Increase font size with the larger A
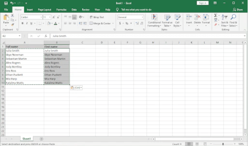Screen dimensions: 248x146 pos(54,17)
